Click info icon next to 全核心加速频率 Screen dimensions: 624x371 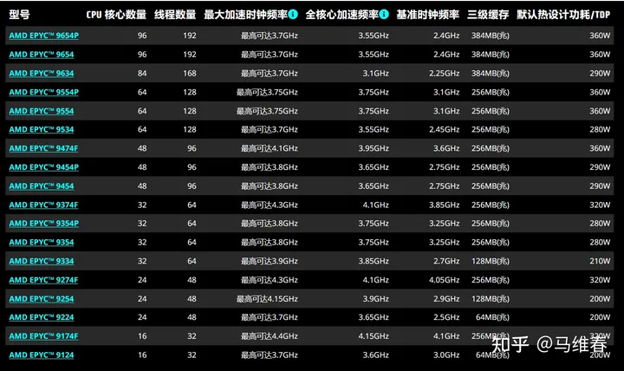[x=384, y=15]
